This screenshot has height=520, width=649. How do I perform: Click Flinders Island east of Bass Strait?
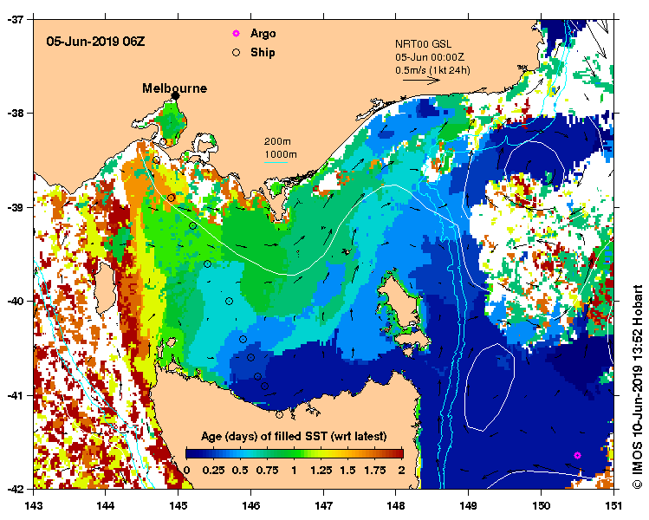pos(399,302)
